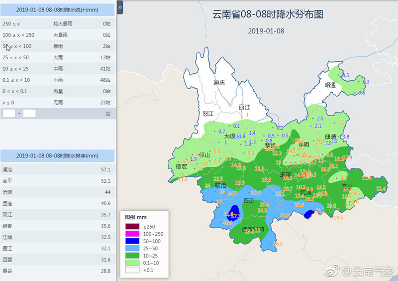The image size is (398, 281).
Task: Click the 降水排序(mm) panel header
Action: click(x=57, y=156)
